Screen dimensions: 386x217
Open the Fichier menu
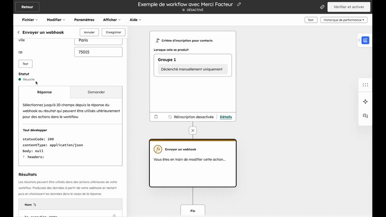(x=30, y=20)
